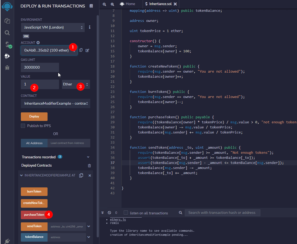Click the VM badge under environment
297x244 pixels.
point(26,36)
